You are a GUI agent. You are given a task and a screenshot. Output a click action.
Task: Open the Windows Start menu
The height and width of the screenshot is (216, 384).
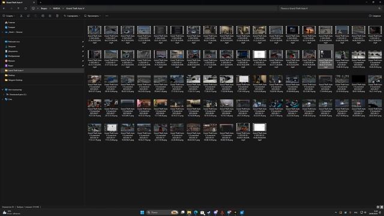click(x=142, y=212)
